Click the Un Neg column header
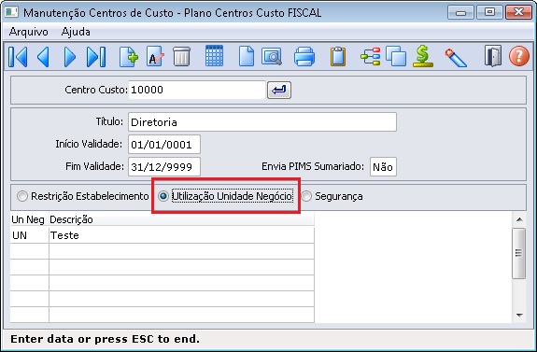This screenshot has height=352, width=537. click(x=28, y=219)
